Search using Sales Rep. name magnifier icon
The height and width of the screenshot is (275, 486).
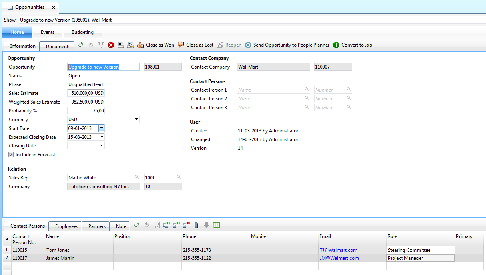tap(137, 177)
